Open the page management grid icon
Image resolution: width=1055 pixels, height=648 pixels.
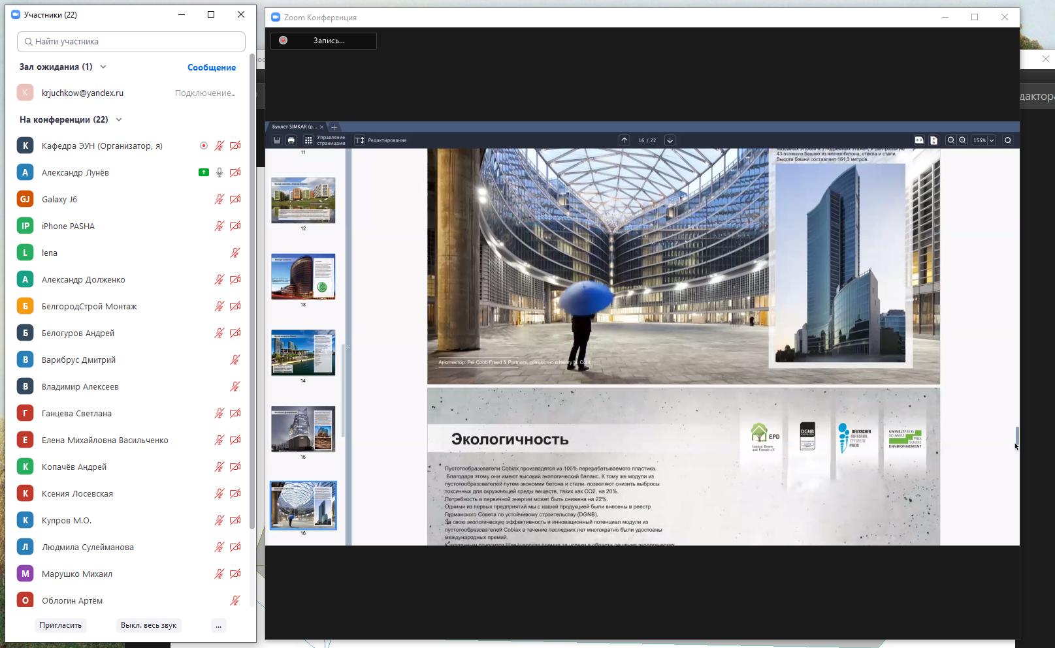(308, 140)
